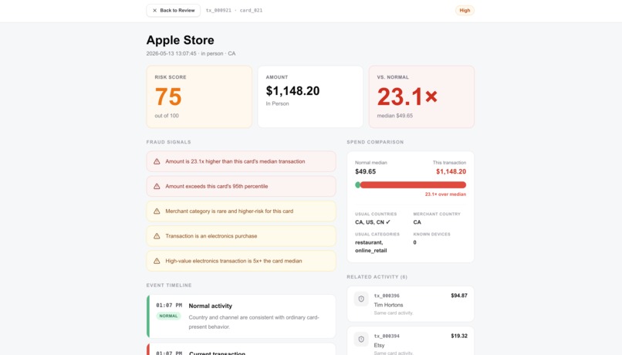Click the 'Related Activity (6)' section header
Image resolution: width=622 pixels, height=355 pixels.
[377, 277]
